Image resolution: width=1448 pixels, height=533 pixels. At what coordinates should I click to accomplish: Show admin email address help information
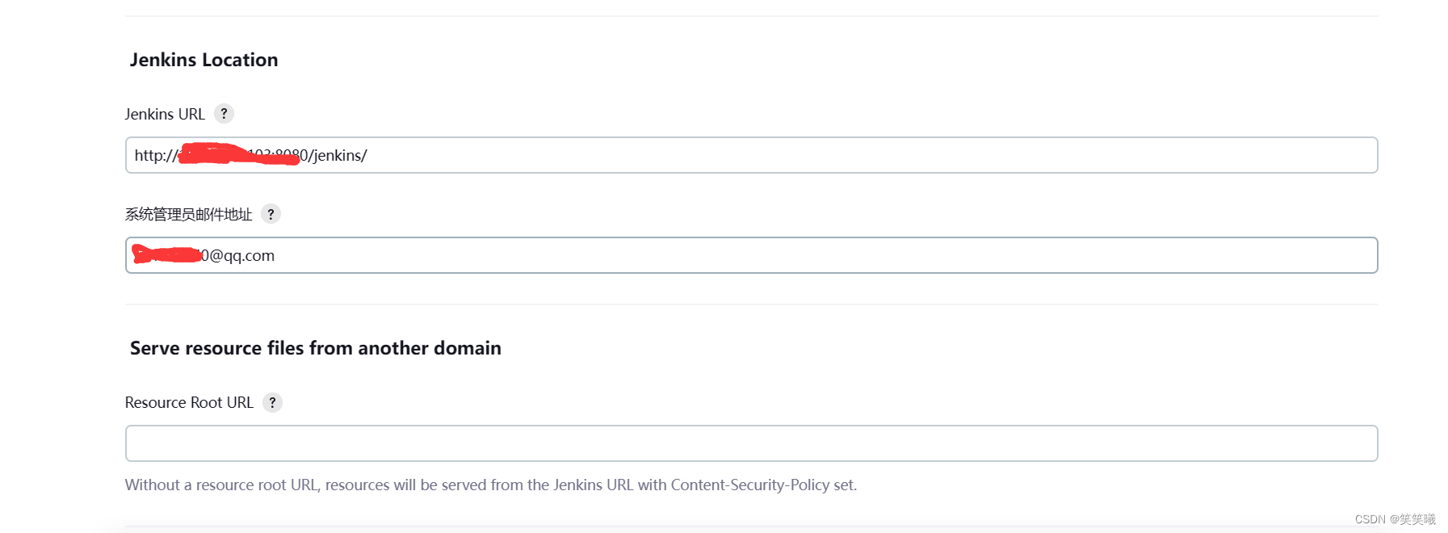(271, 214)
